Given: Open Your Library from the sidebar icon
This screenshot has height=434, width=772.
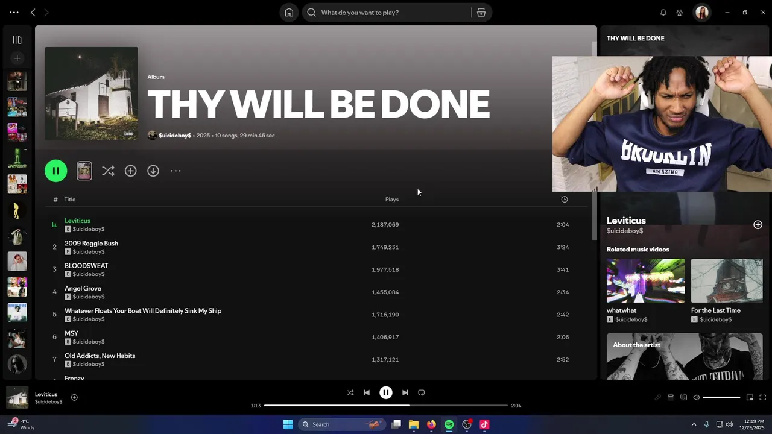Looking at the screenshot, I should [x=17, y=40].
